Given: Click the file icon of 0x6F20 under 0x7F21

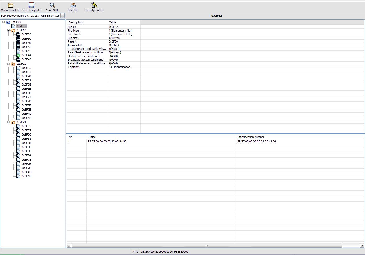Looking at the screenshot, I should point(18,135).
